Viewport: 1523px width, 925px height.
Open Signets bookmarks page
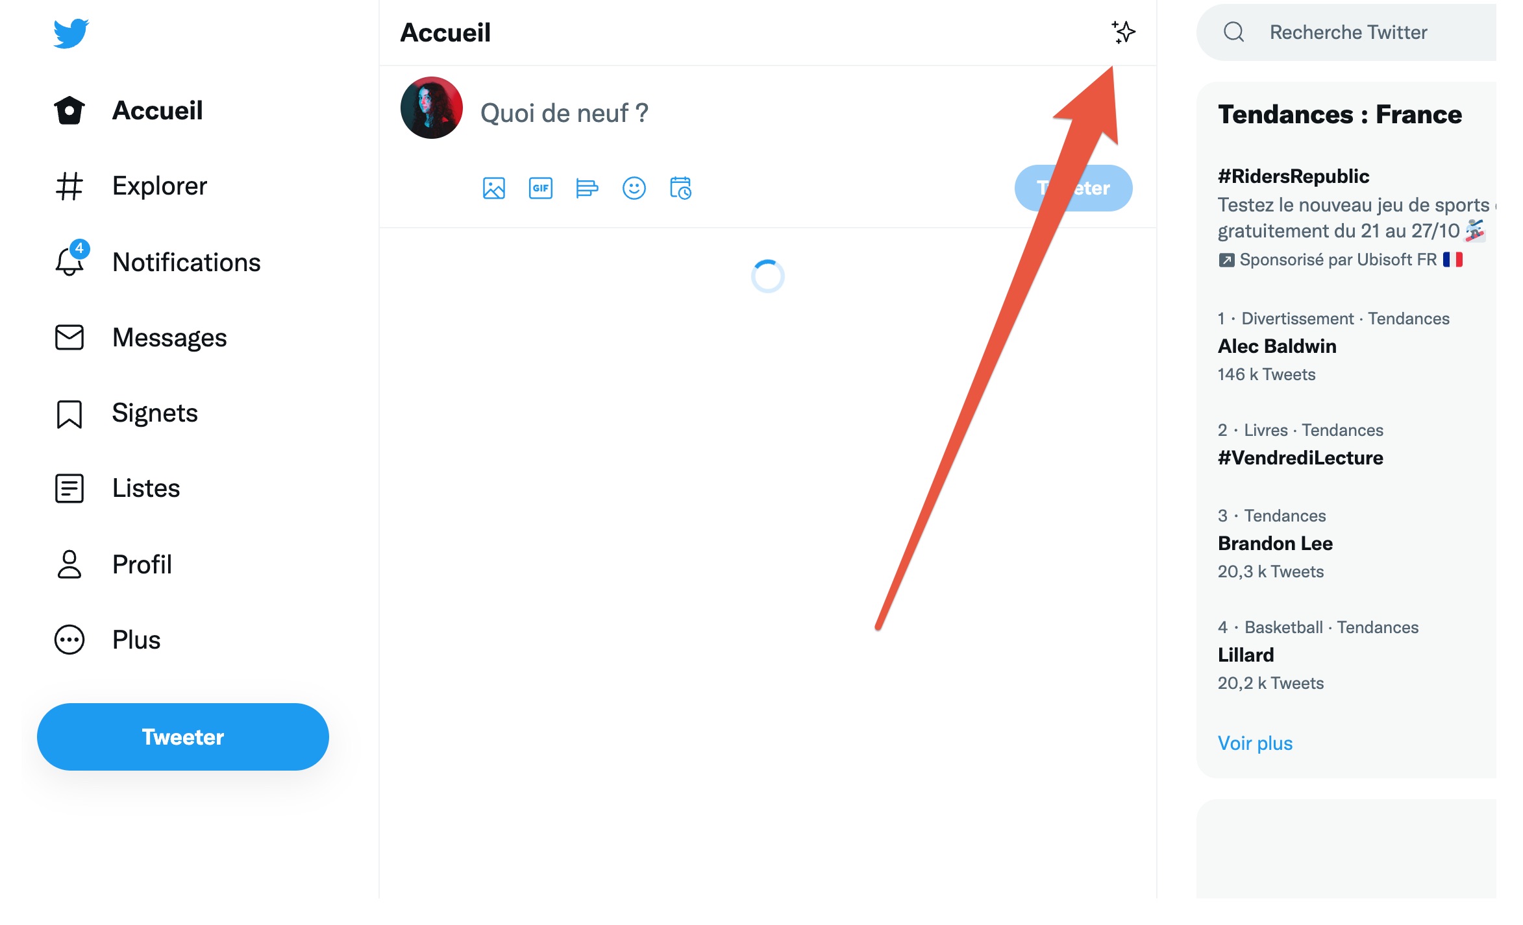point(126,413)
